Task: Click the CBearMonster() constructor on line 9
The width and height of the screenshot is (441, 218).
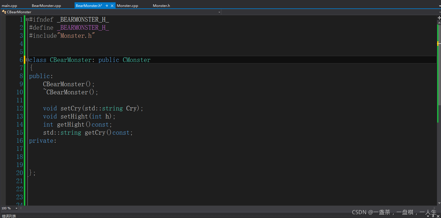Action: [x=69, y=84]
